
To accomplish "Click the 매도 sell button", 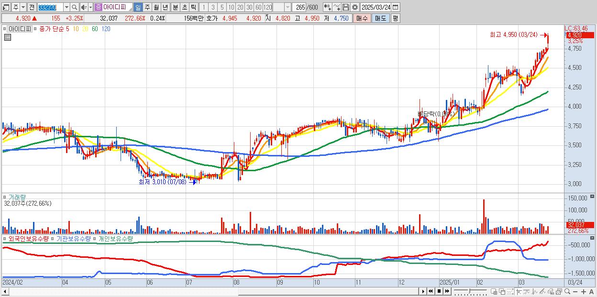I will (x=380, y=18).
